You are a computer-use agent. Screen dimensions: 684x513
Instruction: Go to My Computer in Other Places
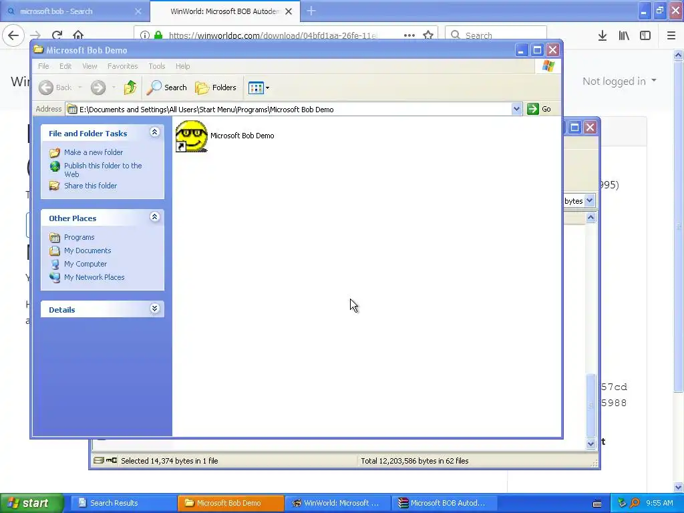tap(85, 264)
